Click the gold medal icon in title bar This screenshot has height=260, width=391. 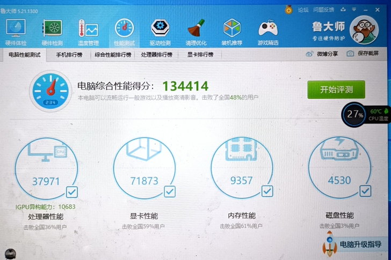point(289,10)
